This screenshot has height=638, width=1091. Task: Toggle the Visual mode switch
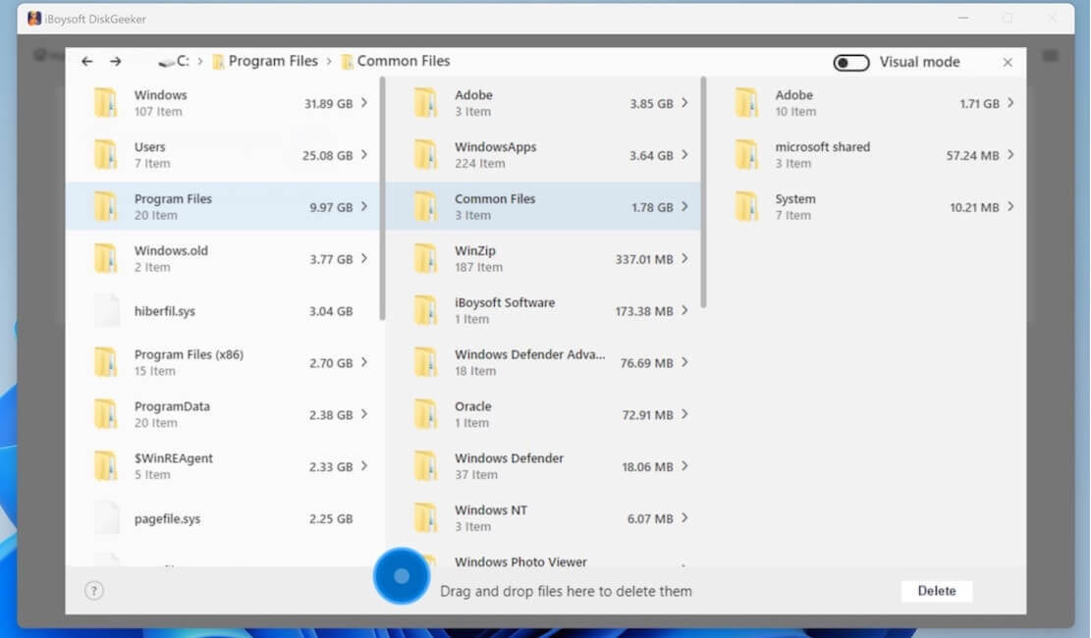850,63
